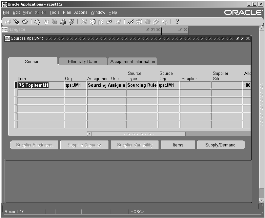Click the New record toolbar icon
The width and height of the screenshot is (265, 218).
click(x=8, y=22)
